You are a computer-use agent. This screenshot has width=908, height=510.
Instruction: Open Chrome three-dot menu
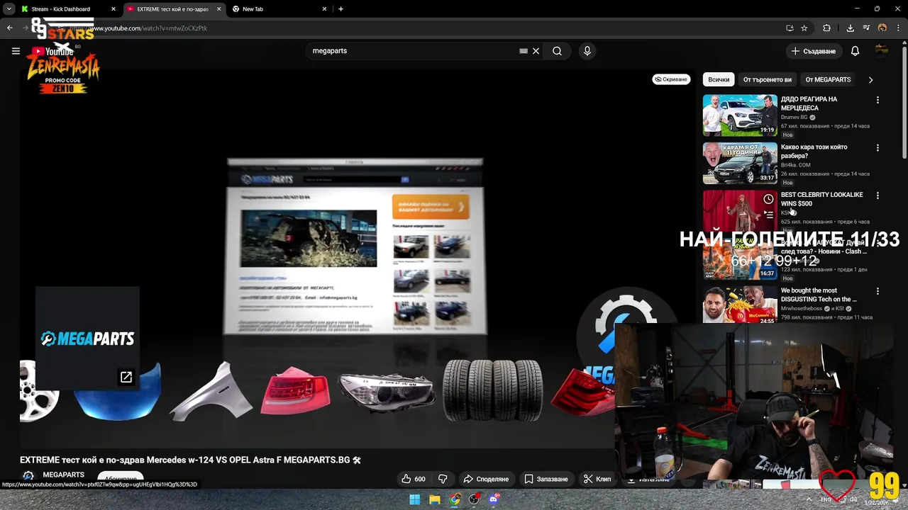point(898,28)
